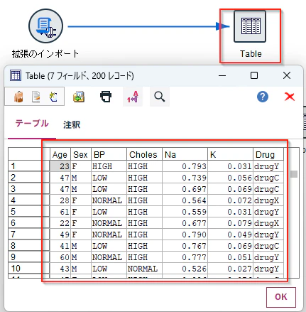
Task: Click row number 7 header
Action: coord(29,235)
